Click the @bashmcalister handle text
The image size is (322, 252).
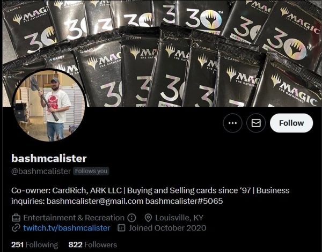tap(41, 171)
